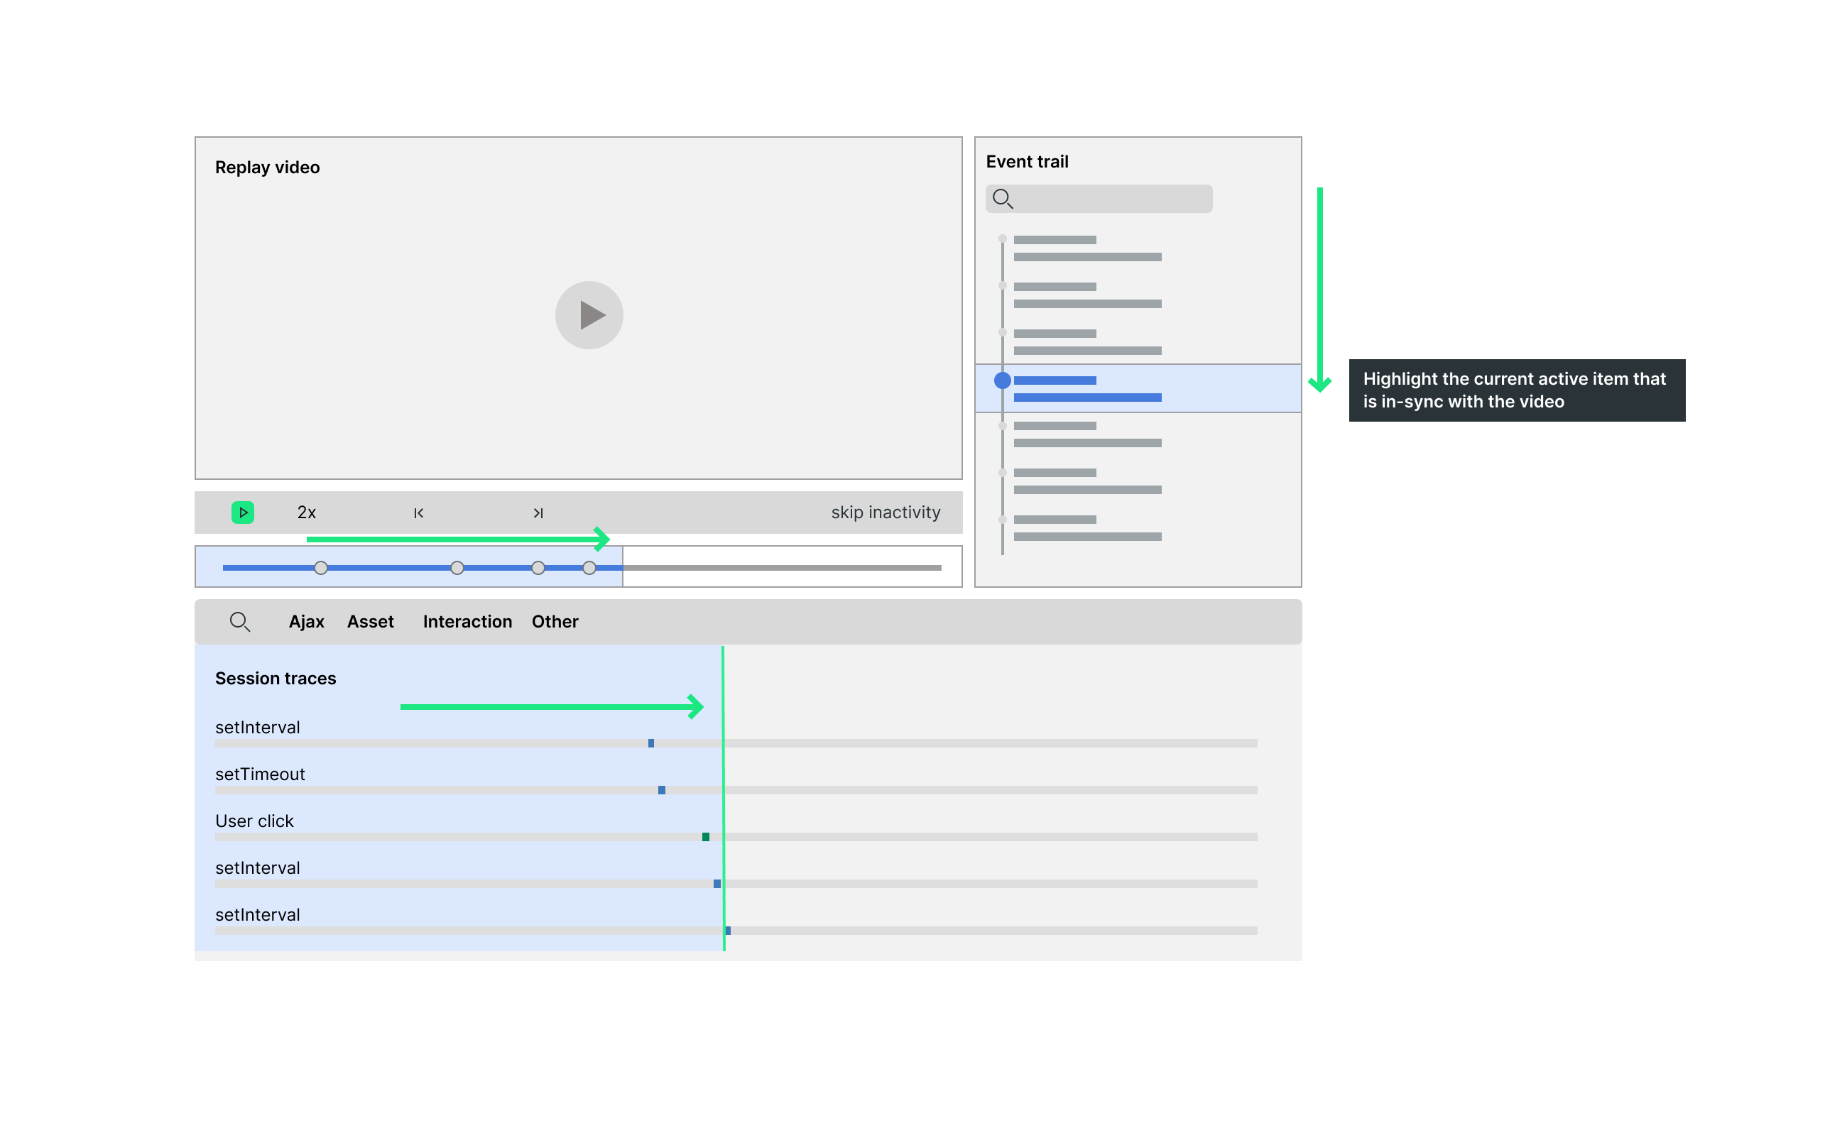Viewport: 1825px width, 1123px height.
Task: Click the unplayed gray part of the scrubber
Action: pyautogui.click(x=780, y=567)
